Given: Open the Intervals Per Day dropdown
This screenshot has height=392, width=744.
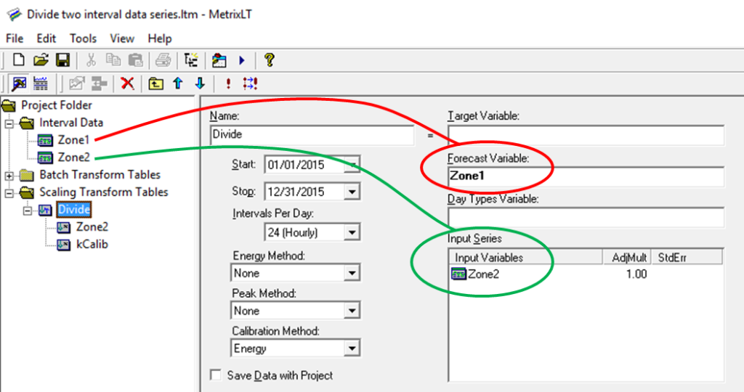Looking at the screenshot, I should coord(352,233).
